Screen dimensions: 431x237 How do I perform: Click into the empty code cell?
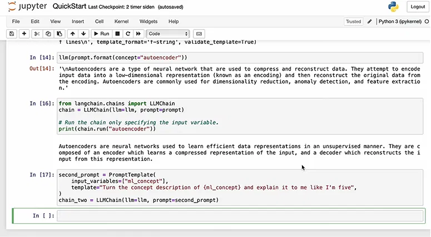(239, 215)
